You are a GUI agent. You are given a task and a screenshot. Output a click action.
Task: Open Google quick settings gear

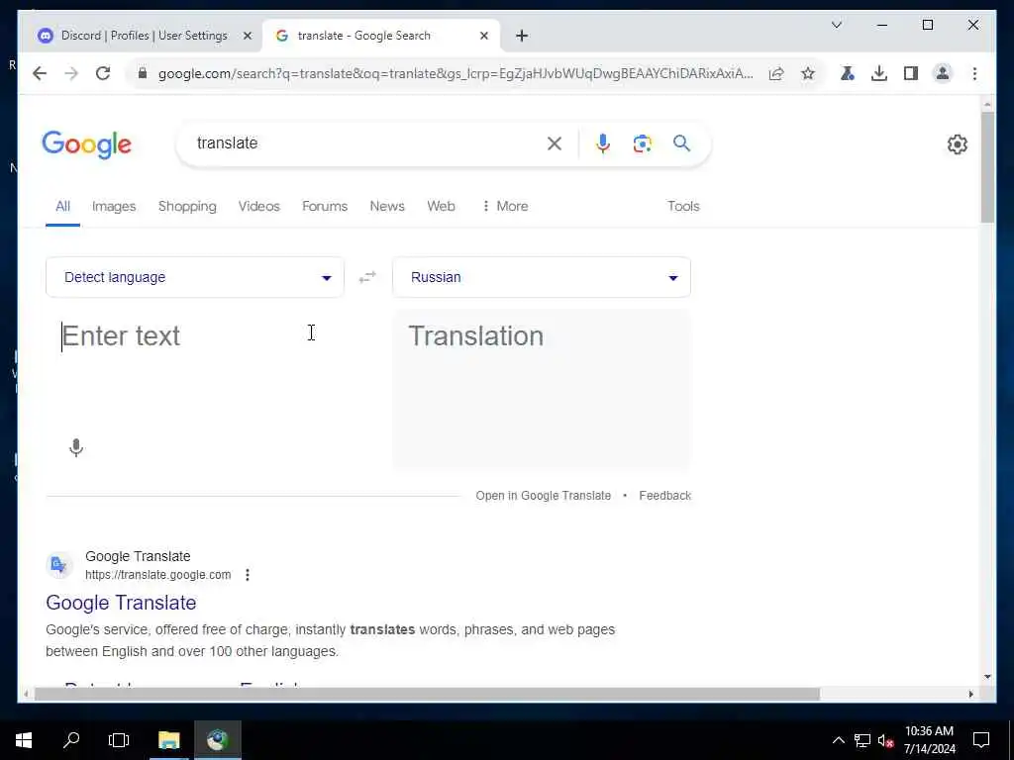pos(958,144)
